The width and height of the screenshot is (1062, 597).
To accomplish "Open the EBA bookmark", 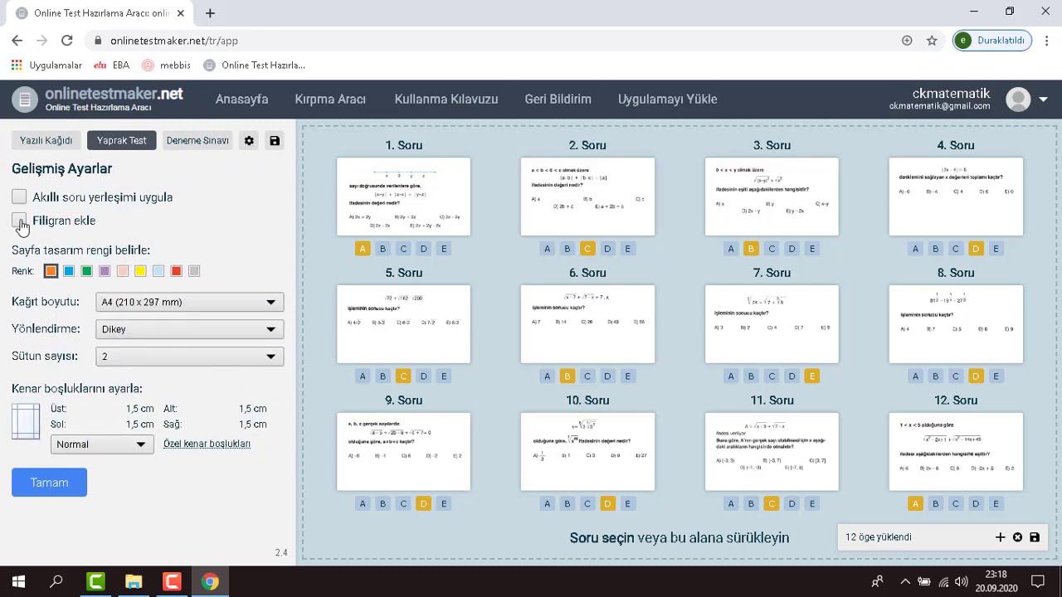I will [112, 65].
